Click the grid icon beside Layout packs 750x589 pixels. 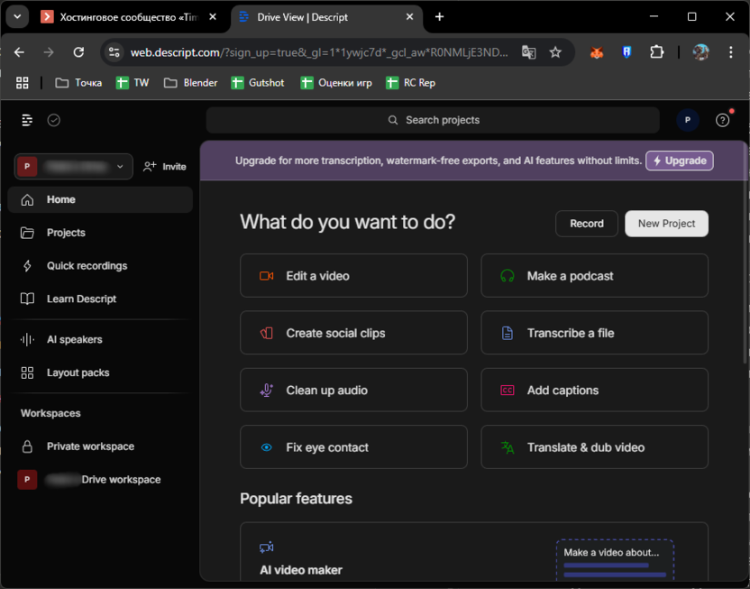tap(27, 373)
